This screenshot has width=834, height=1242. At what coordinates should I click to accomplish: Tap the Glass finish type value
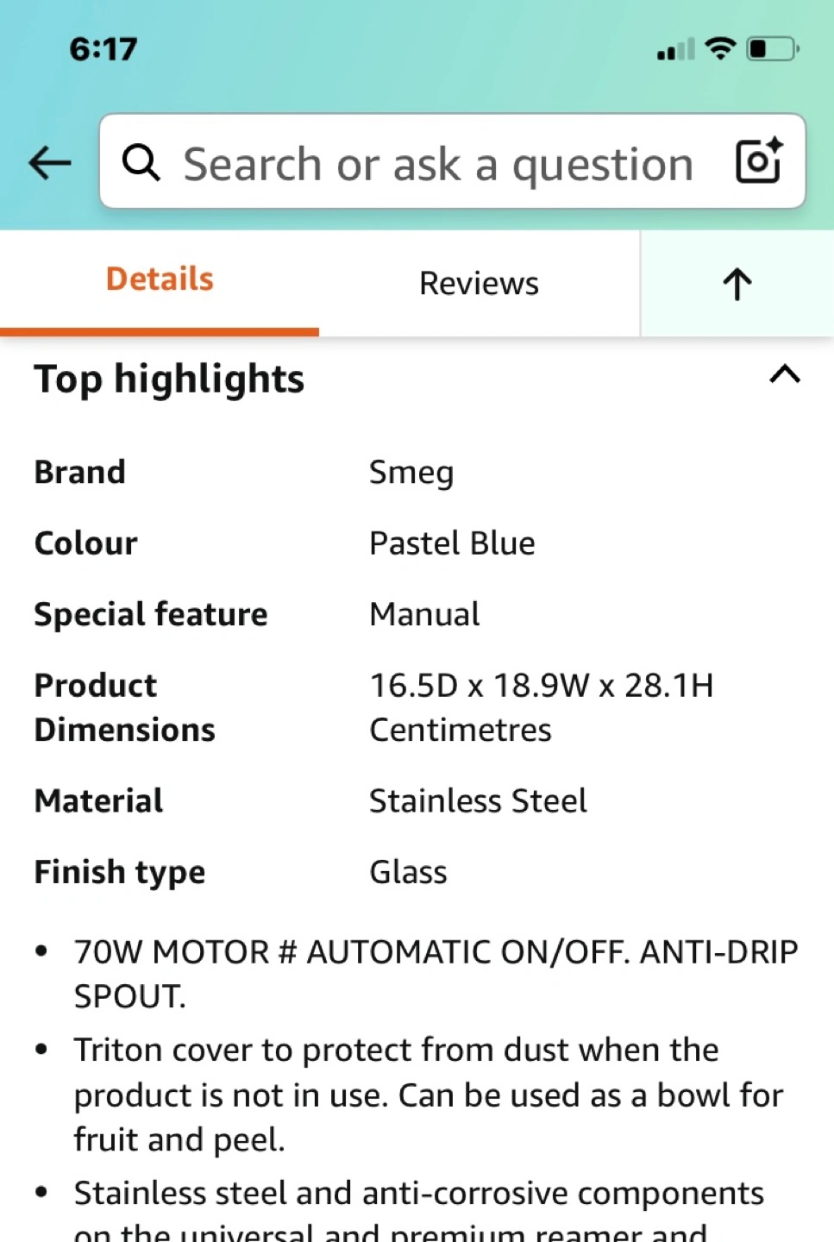408,872
